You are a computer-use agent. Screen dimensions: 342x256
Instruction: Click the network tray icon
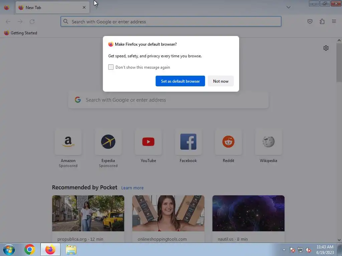click(x=300, y=250)
